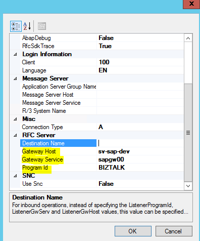Select the Destination Name property
The height and width of the screenshot is (241, 200).
click(x=58, y=143)
